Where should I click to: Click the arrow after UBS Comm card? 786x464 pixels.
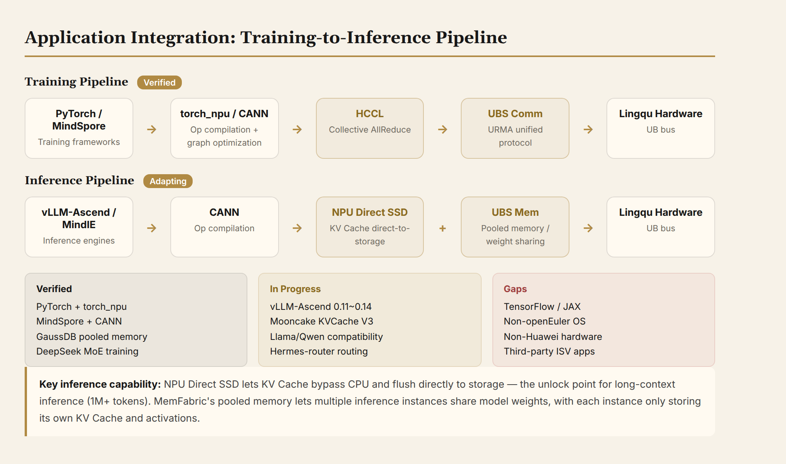(588, 129)
